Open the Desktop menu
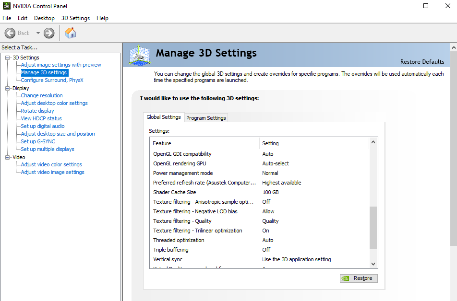Image resolution: width=457 pixels, height=301 pixels. 44,18
